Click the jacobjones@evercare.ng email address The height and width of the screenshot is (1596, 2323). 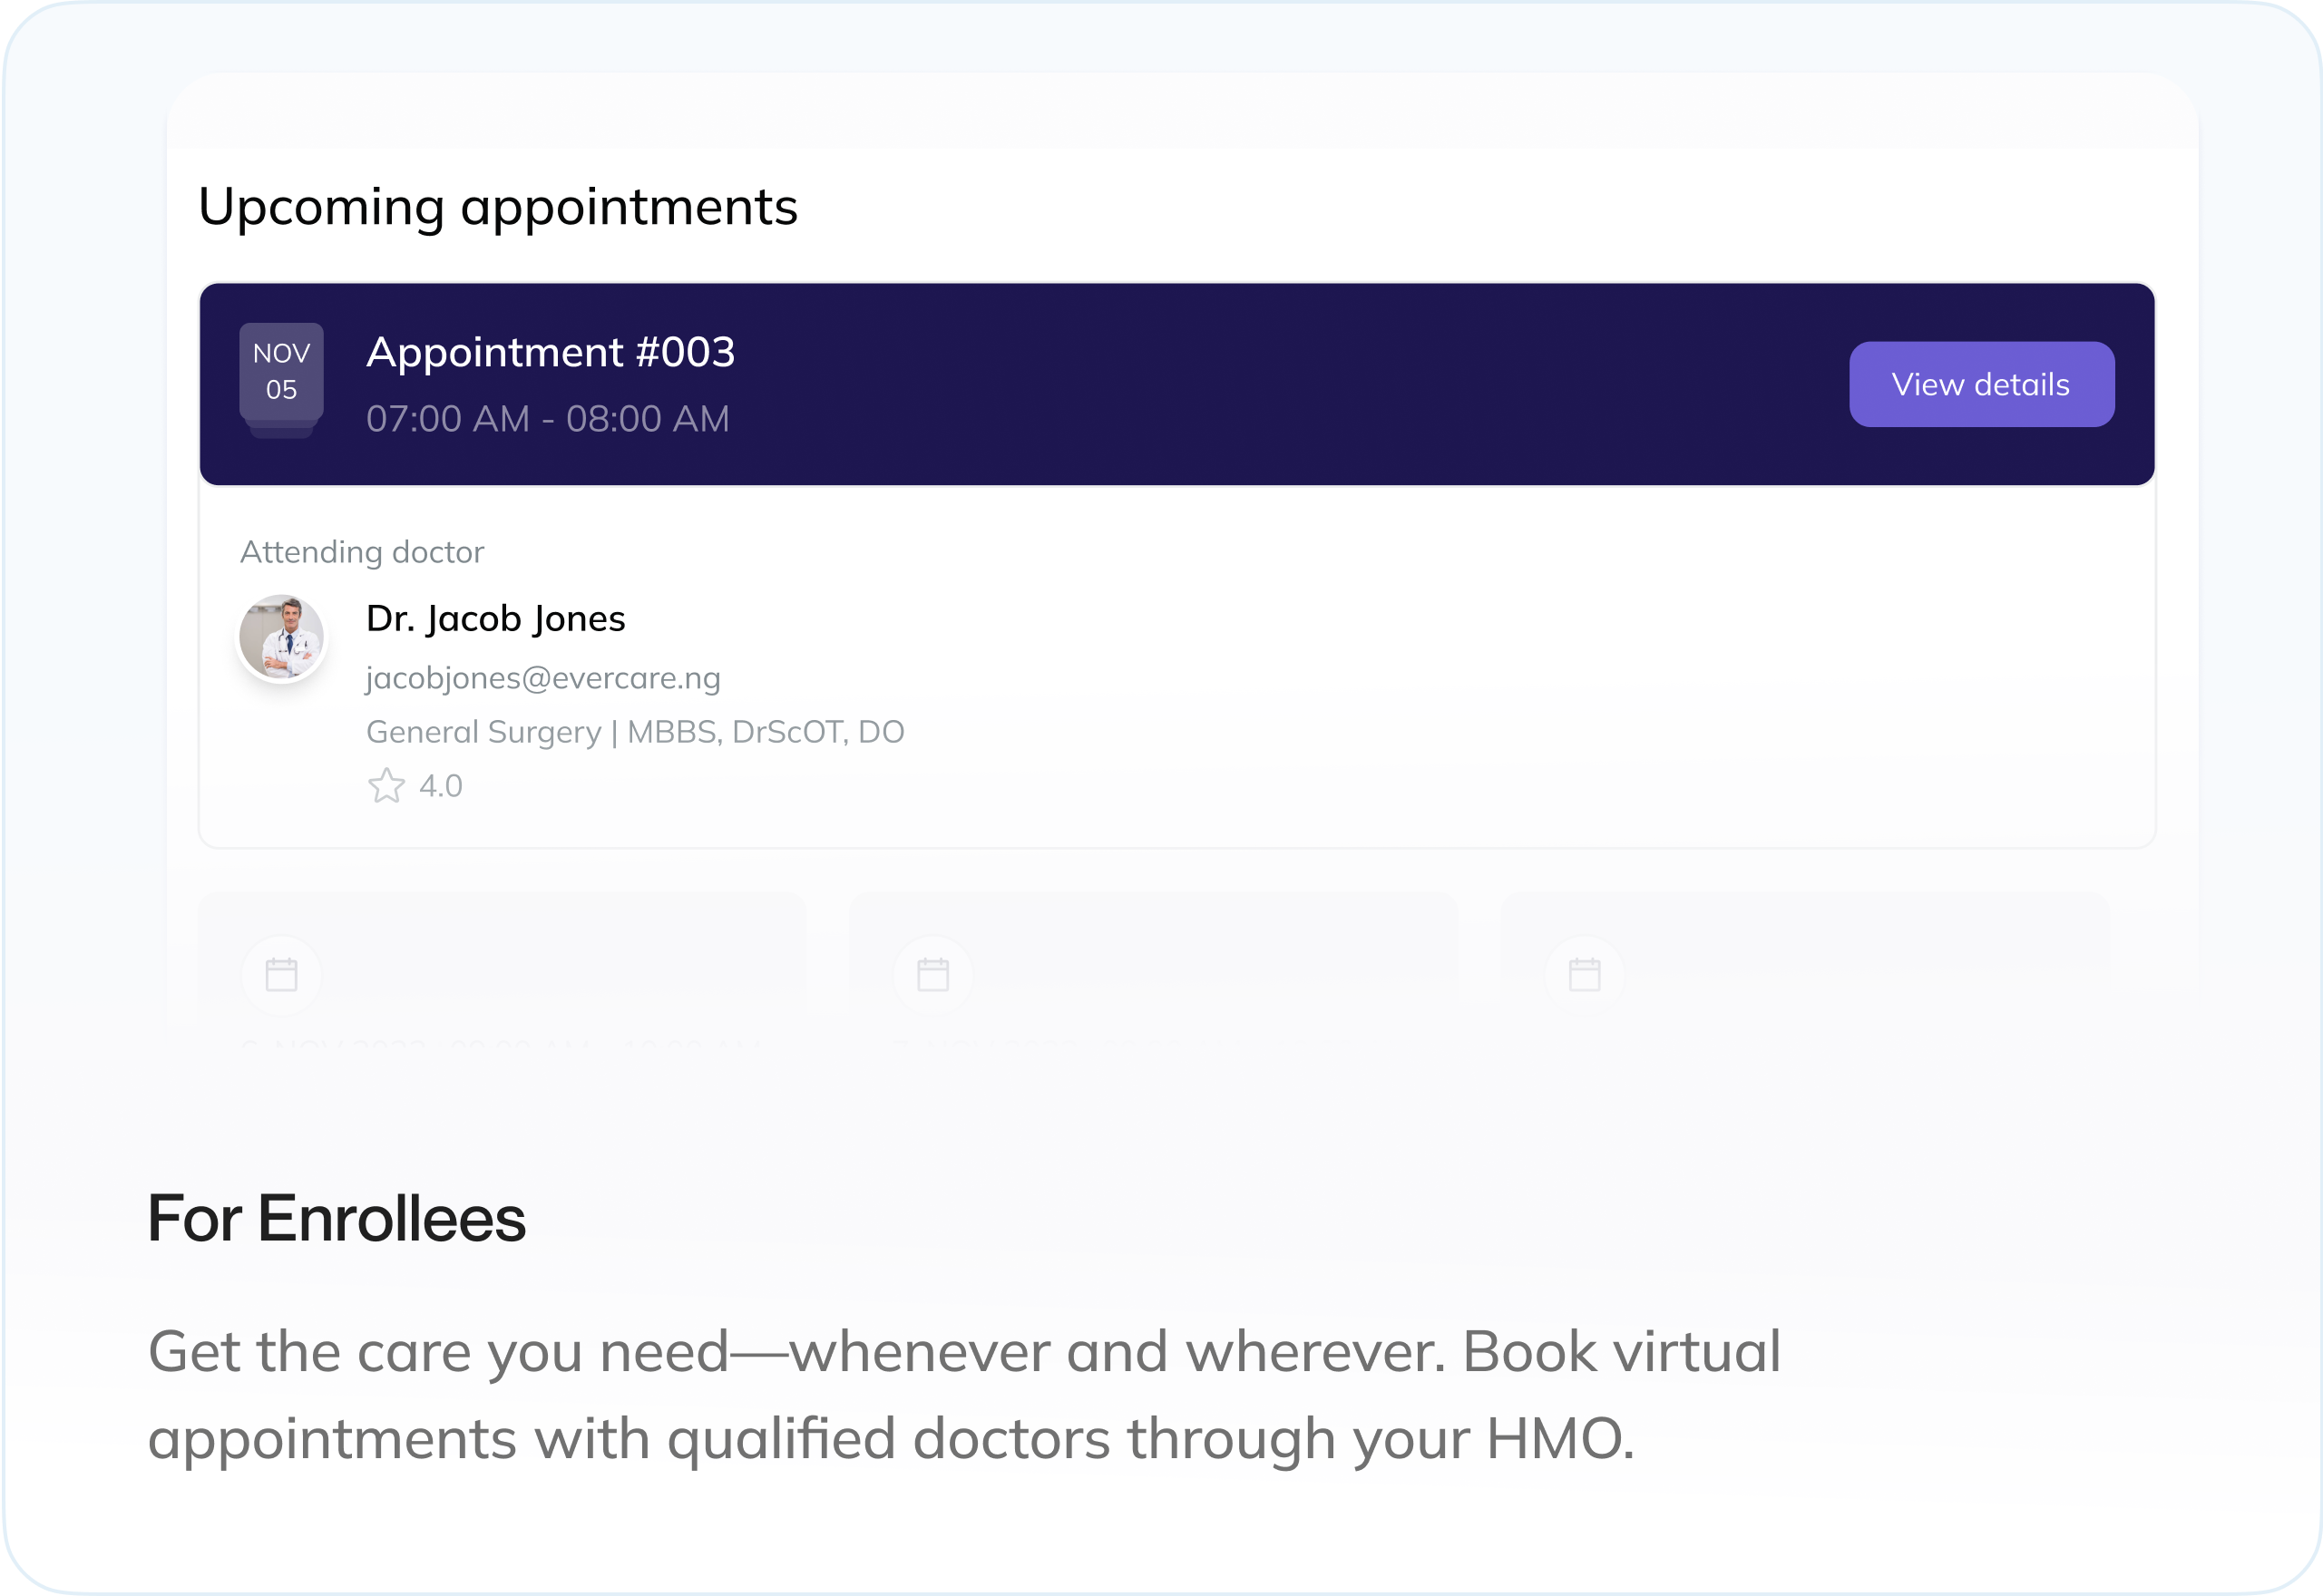[543, 679]
